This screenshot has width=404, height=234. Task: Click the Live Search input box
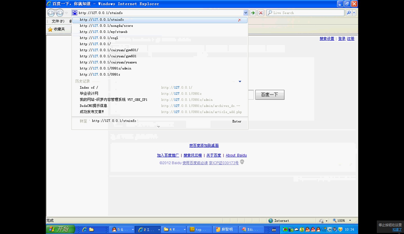[306, 13]
